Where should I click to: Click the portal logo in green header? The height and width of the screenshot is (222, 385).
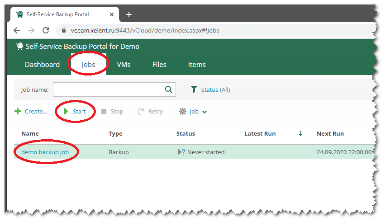pos(19,46)
